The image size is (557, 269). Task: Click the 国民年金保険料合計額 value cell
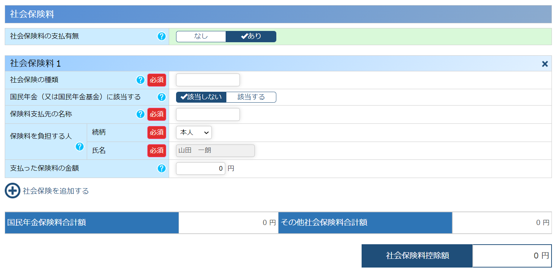pyautogui.click(x=228, y=223)
